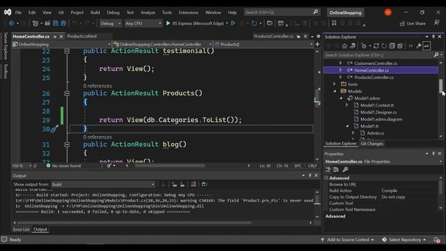Switch to Git Changes tab
The height and width of the screenshot is (251, 446).
371,144
